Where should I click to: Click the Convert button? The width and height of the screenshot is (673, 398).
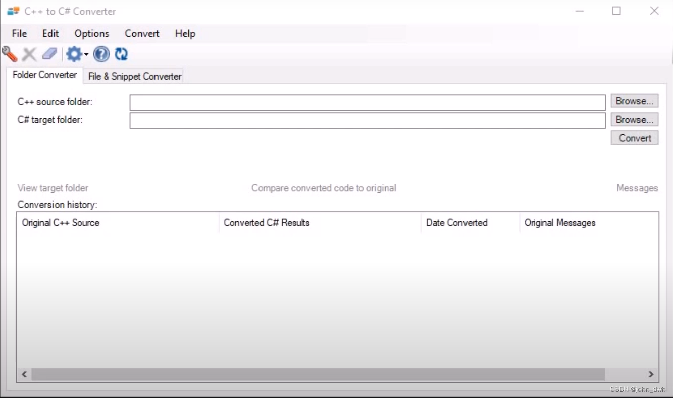[634, 138]
